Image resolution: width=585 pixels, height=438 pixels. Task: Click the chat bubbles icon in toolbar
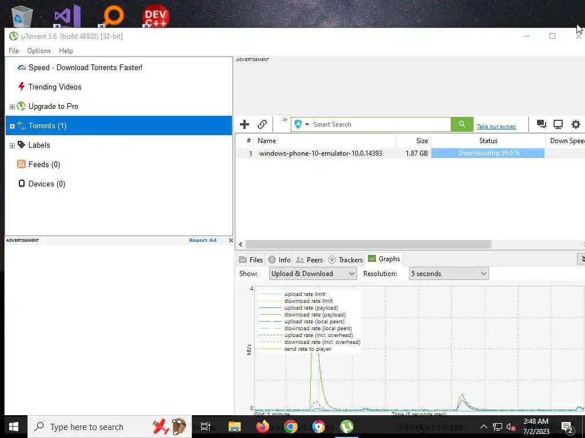click(x=542, y=124)
